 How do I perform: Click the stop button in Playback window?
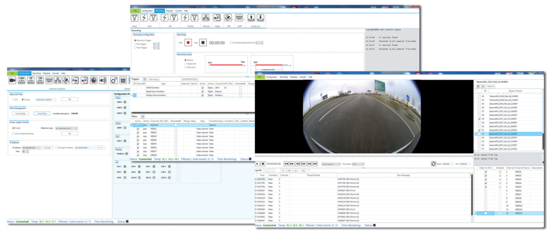263,164
